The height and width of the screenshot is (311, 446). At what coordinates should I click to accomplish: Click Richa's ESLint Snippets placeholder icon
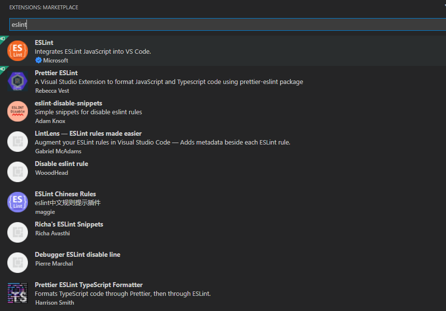(x=18, y=232)
